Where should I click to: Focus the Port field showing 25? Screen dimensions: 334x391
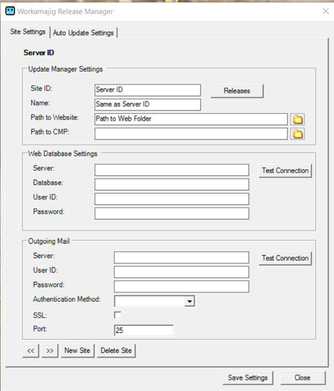click(144, 330)
